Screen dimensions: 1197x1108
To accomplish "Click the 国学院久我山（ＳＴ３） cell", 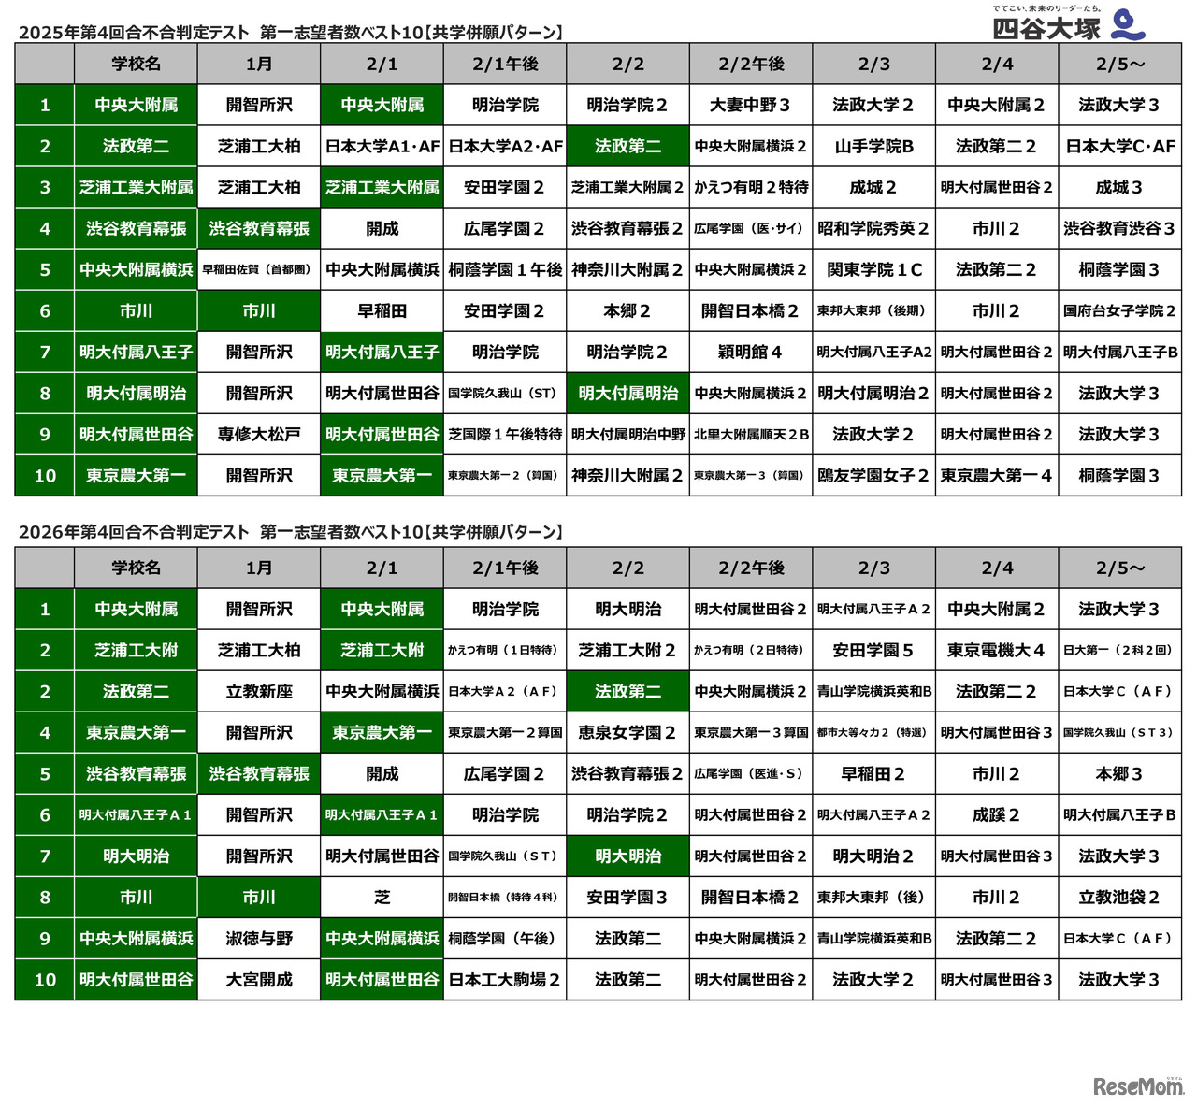I will [1120, 732].
